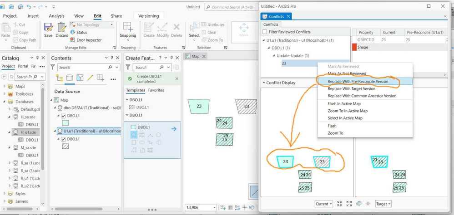Choose Replace With Common Ancestor Version
The width and height of the screenshot is (454, 215).
coord(362,96)
